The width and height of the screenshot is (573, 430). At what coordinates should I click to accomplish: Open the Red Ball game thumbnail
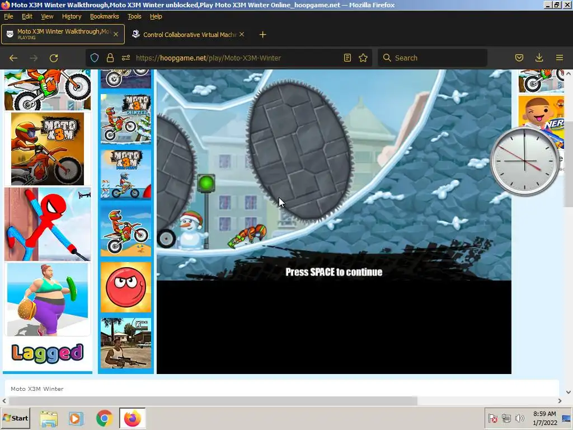coord(126,287)
